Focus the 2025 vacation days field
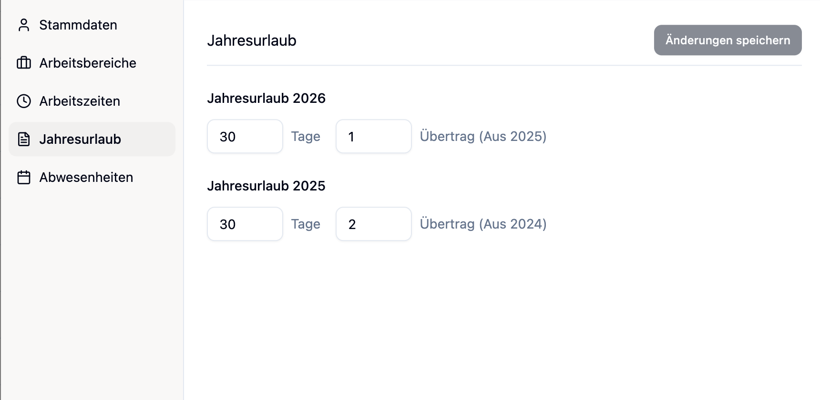820x400 pixels. point(245,224)
